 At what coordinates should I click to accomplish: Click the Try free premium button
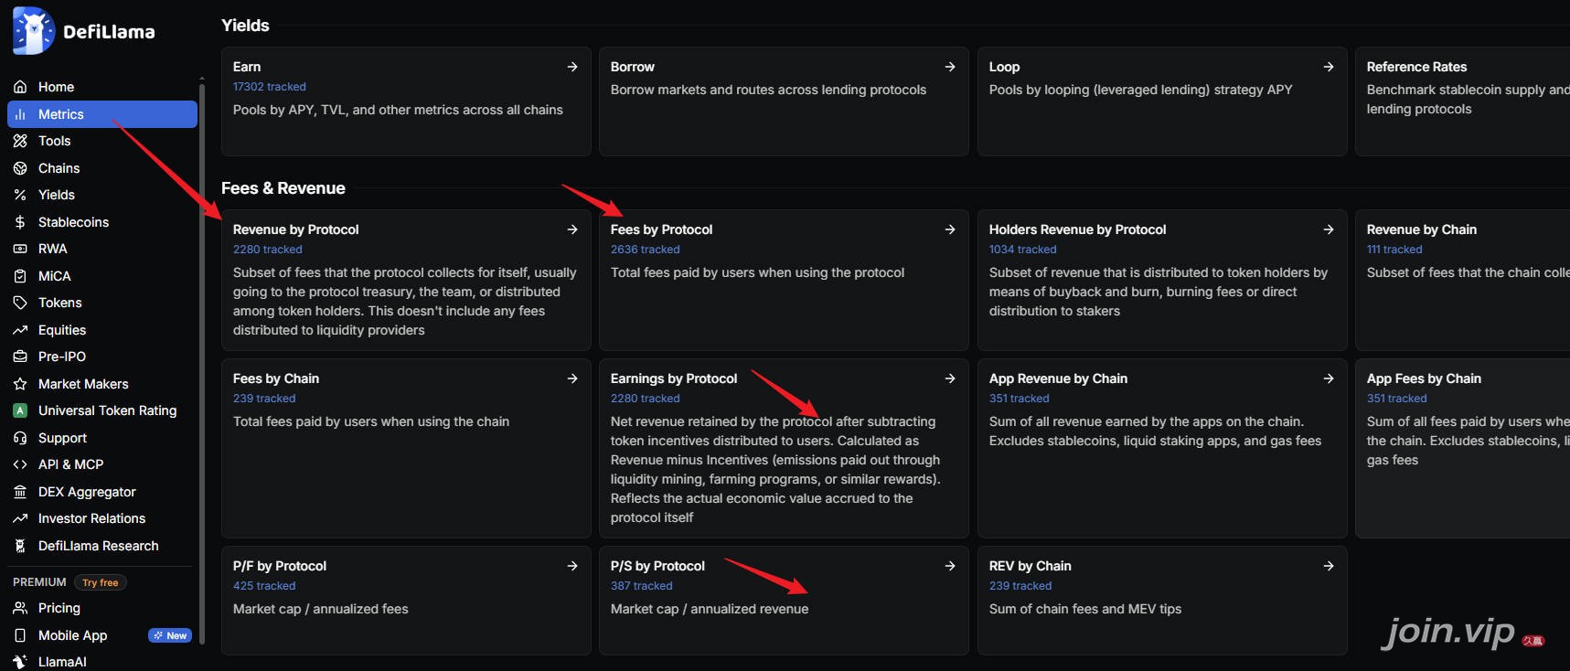(x=101, y=582)
